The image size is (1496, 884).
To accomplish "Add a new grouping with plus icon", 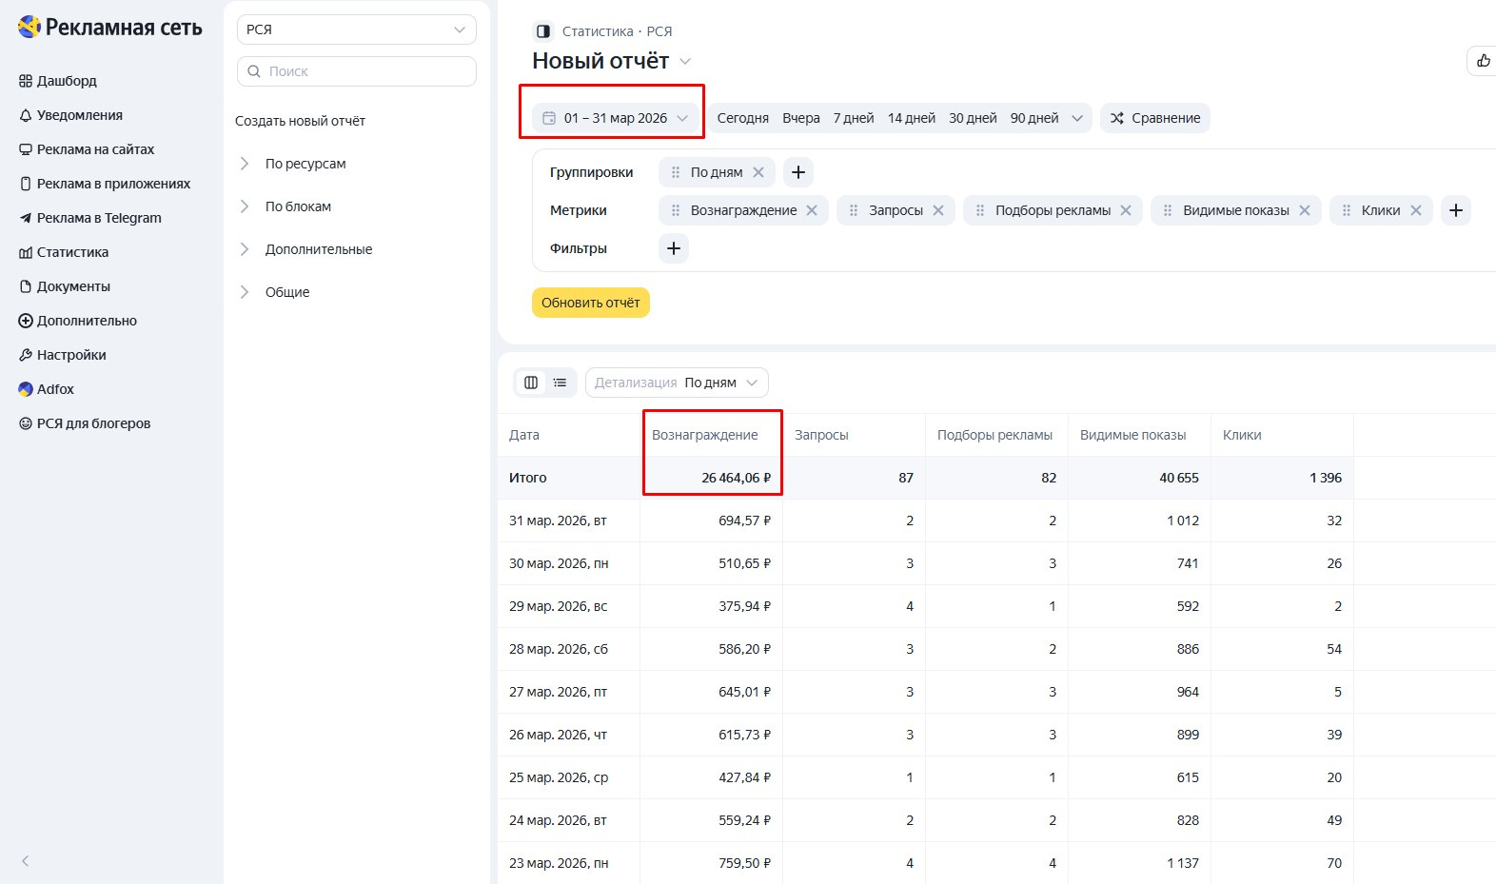I will 798,172.
